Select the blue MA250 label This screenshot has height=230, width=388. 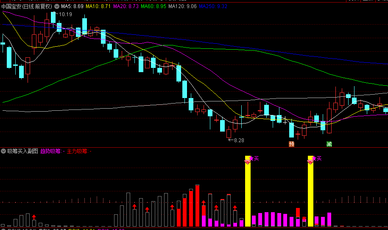(x=213, y=6)
